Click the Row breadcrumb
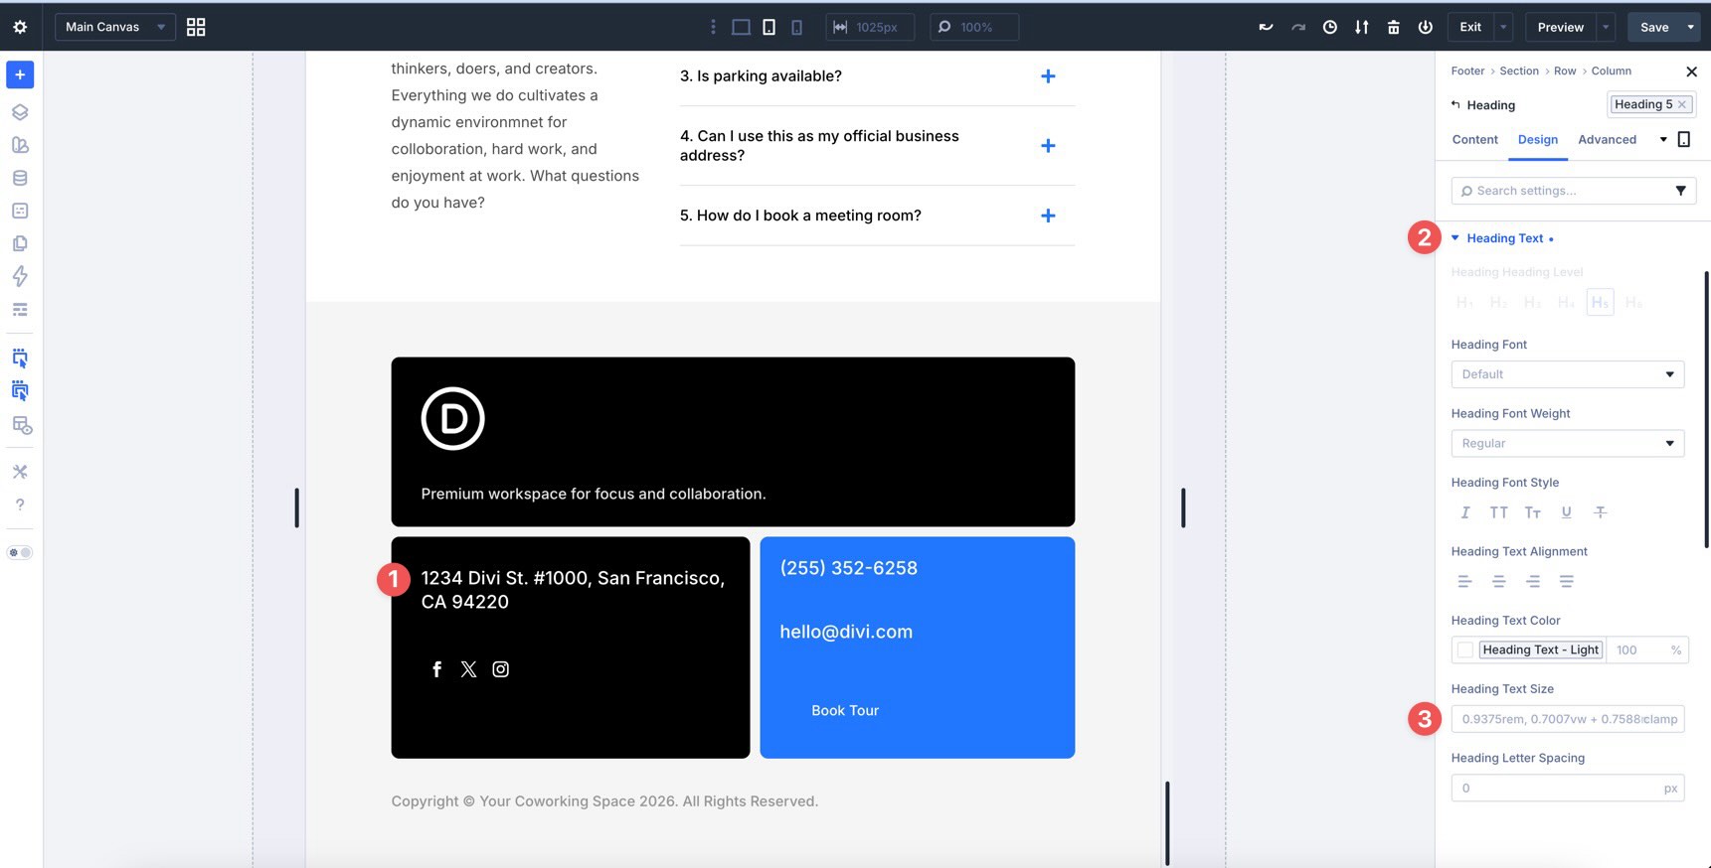Screen dimensions: 1711x868 point(1565,72)
